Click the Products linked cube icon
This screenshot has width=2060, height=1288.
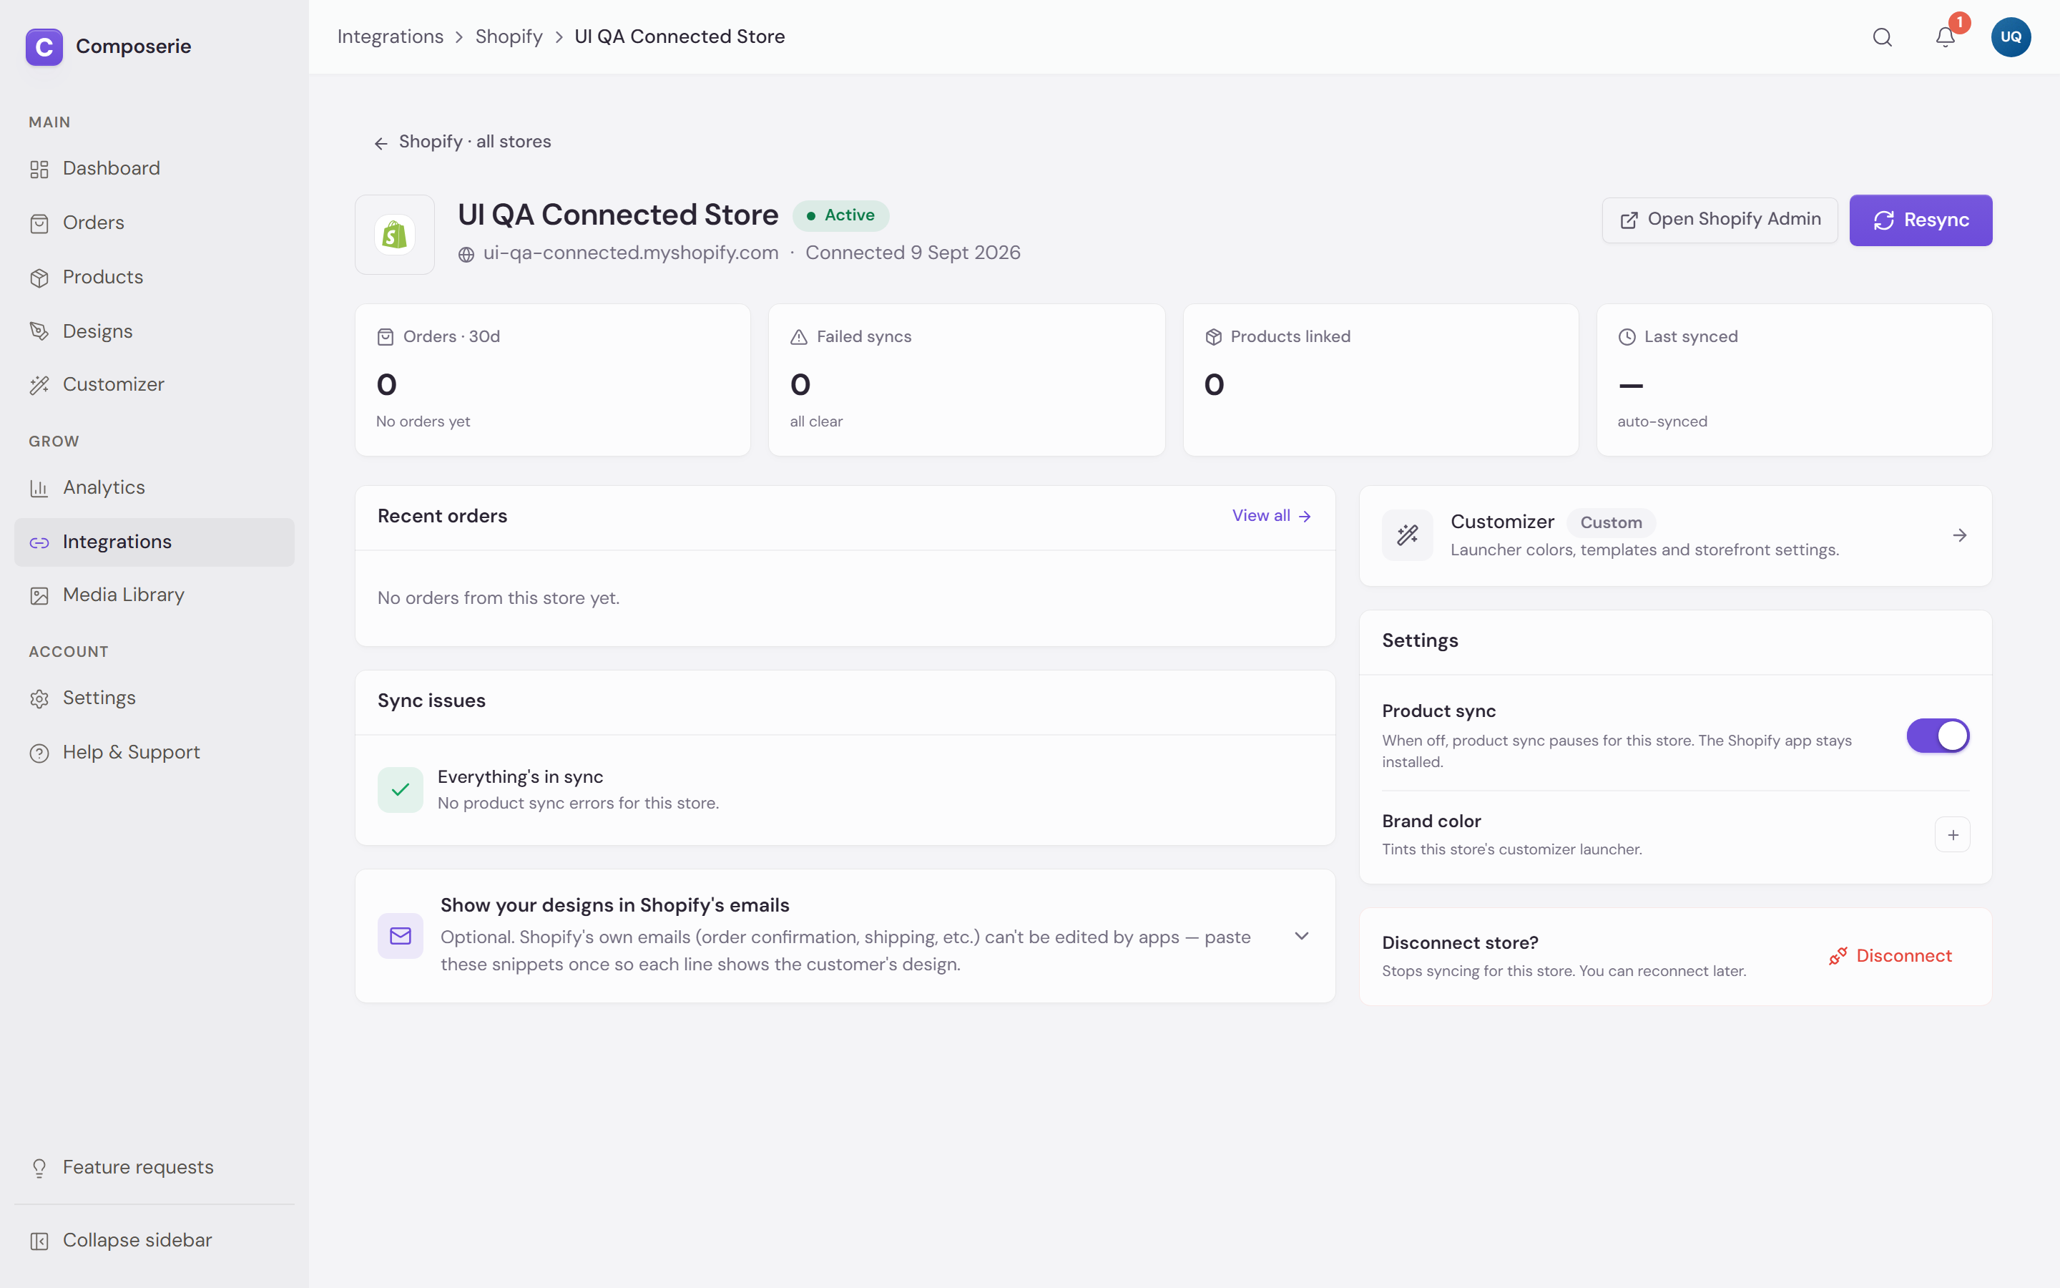click(x=1214, y=337)
